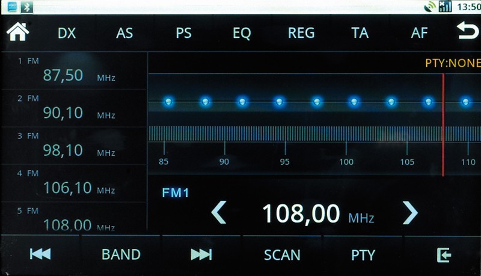Go to the Home screen icon
Viewport: 481px width, 276px height.
click(18, 32)
